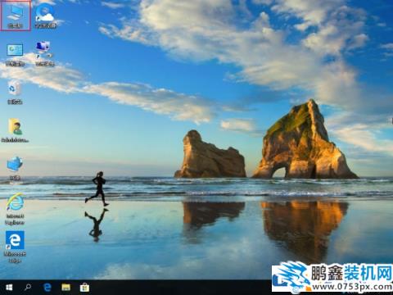393x295 pixels.
Task: Open Microsoft Store from the taskbar
Action: (84, 288)
